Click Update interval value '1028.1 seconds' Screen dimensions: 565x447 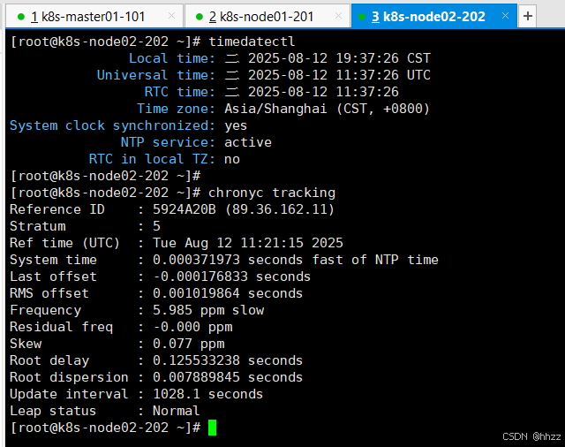[208, 394]
